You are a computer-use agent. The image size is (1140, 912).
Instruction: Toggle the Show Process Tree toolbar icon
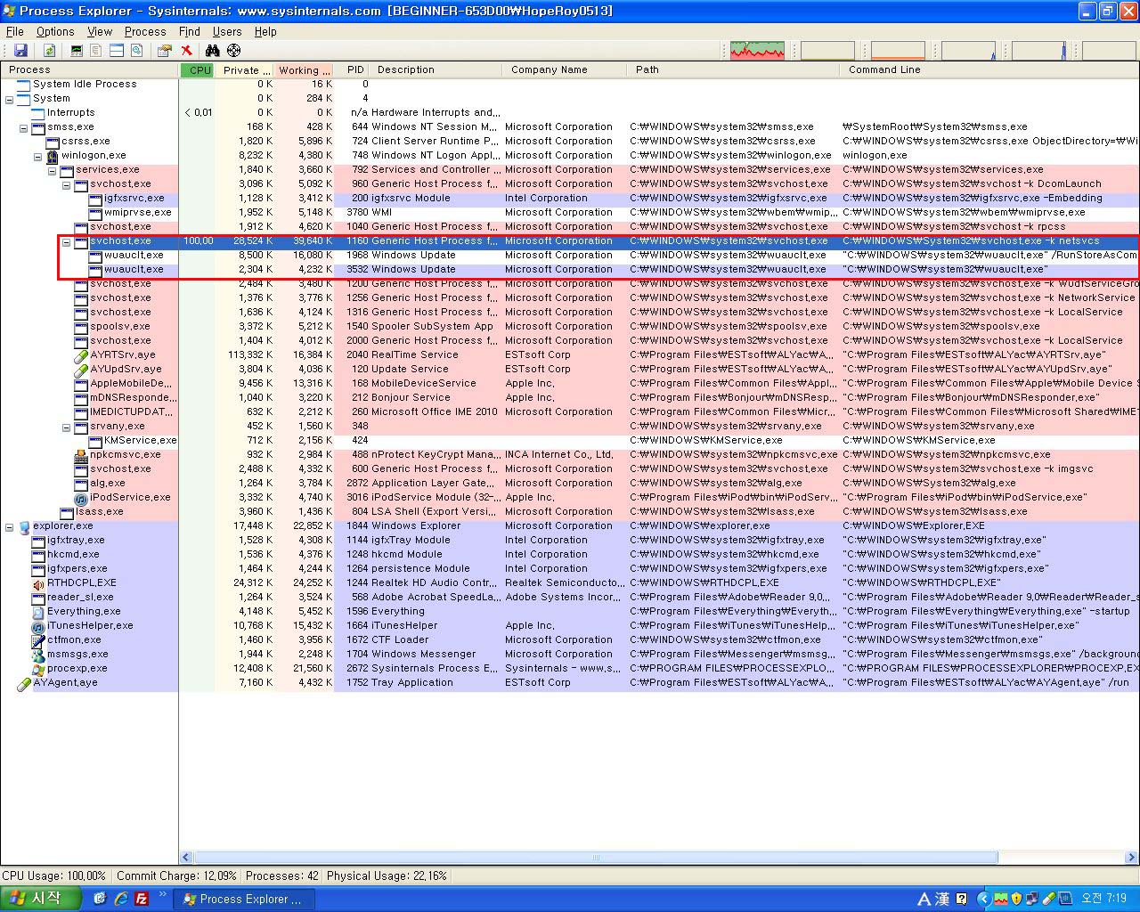pyautogui.click(x=96, y=51)
